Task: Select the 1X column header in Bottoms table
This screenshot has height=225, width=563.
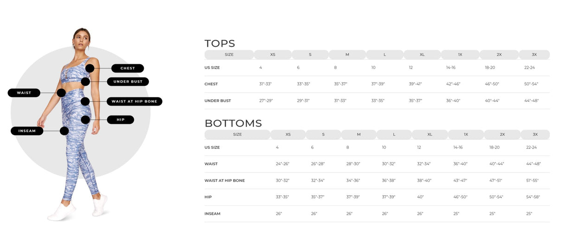Action: [466, 135]
